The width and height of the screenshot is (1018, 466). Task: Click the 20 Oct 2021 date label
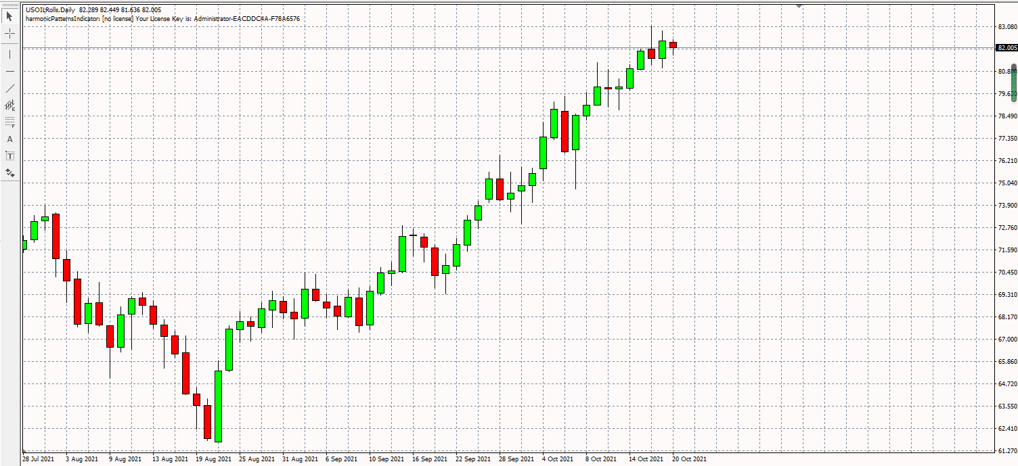pyautogui.click(x=690, y=459)
